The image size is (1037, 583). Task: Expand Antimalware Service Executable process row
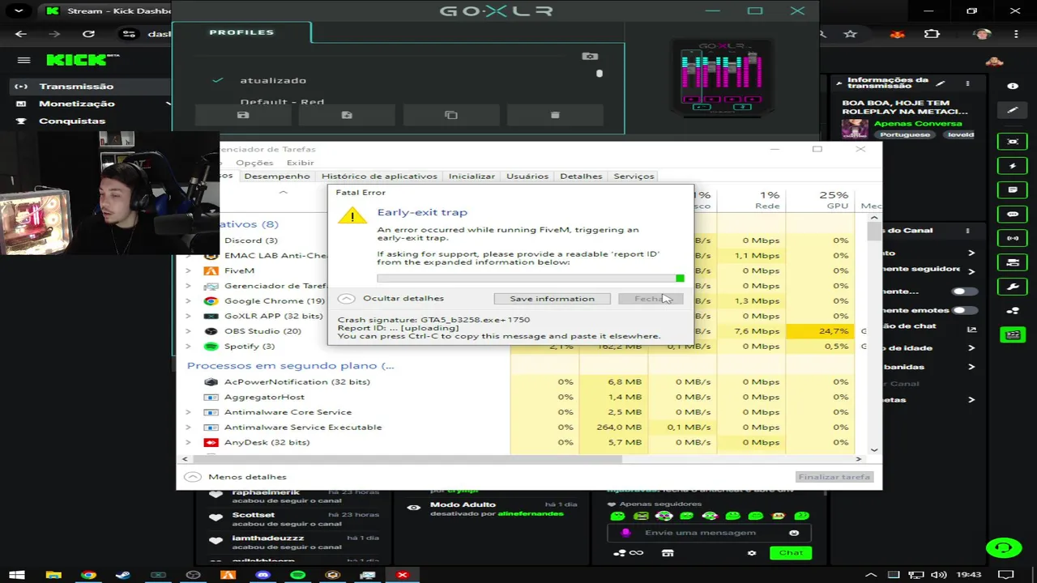click(x=188, y=428)
